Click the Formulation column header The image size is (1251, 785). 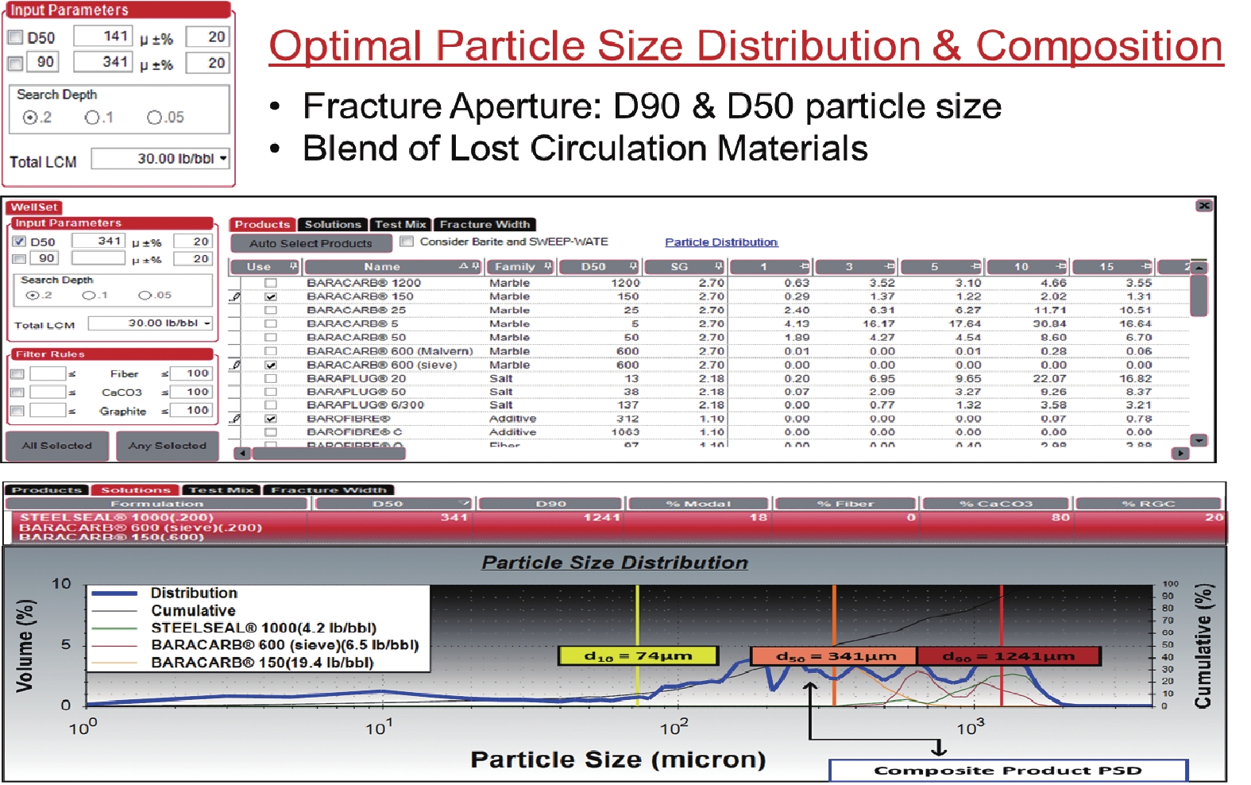[x=156, y=504]
